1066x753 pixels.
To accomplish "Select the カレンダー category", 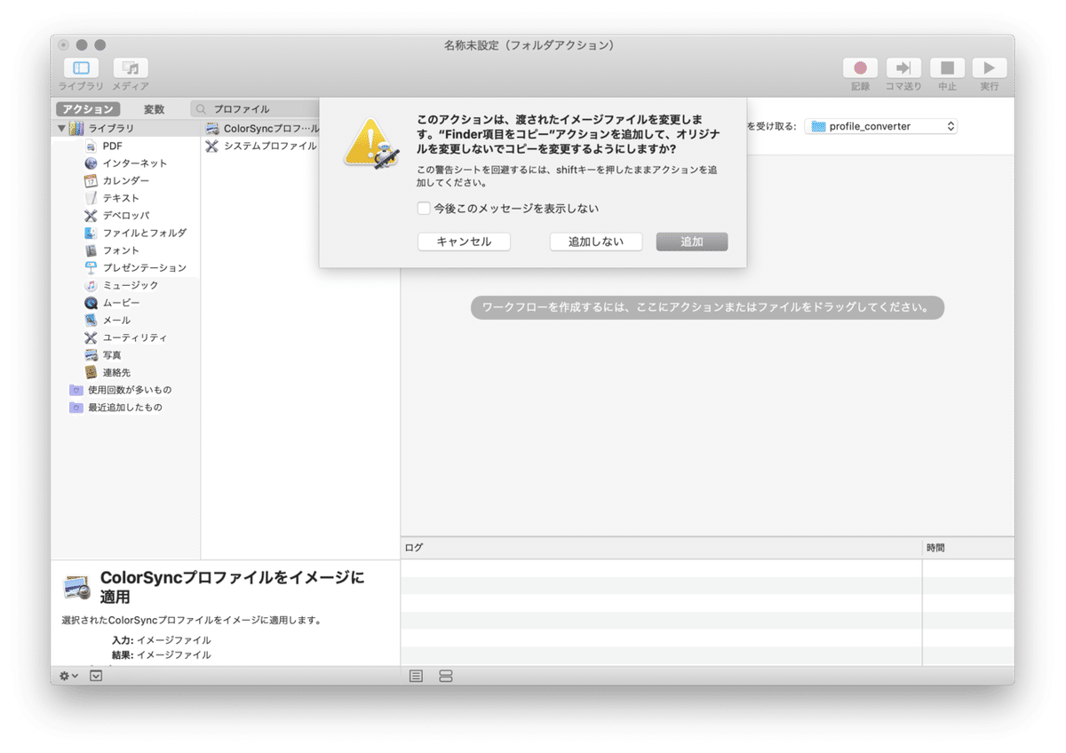I will click(124, 180).
